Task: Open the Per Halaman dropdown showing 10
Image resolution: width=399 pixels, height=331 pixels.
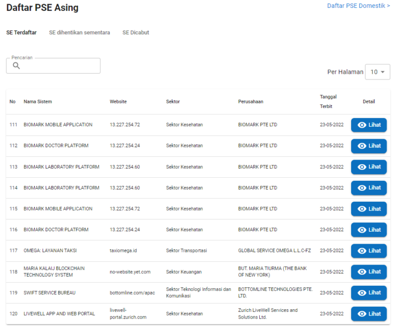Action: point(377,72)
